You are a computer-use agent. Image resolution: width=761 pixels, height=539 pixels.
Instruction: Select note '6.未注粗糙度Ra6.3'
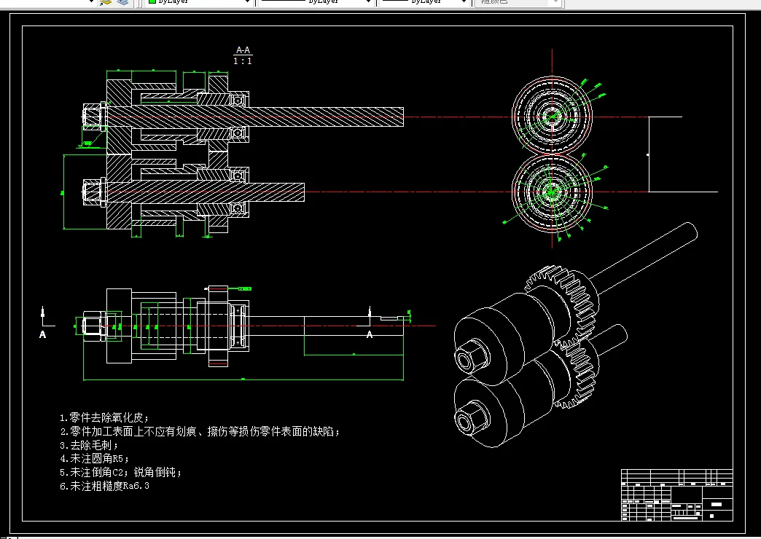(x=104, y=486)
